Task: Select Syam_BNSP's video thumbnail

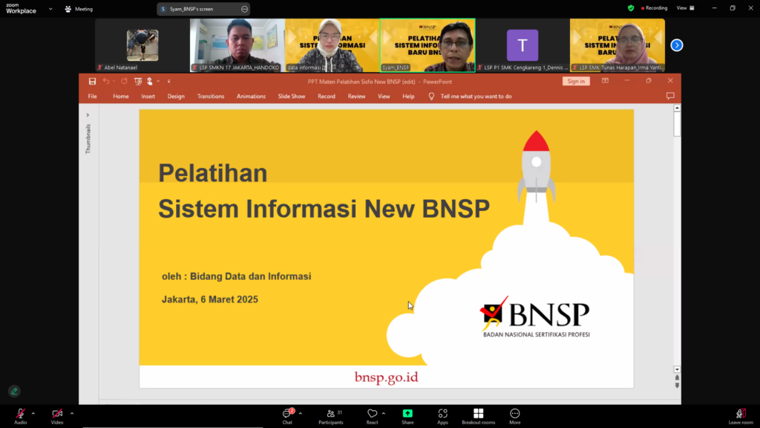Action: (427, 45)
